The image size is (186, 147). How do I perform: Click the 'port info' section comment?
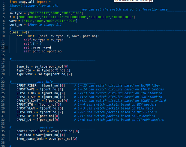[x=44, y=82]
